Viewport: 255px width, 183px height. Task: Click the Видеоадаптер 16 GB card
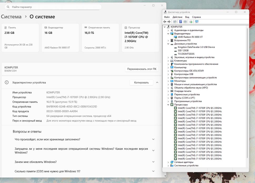coord(60,38)
